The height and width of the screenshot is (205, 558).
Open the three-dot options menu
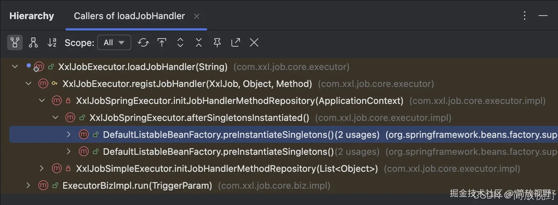(524, 16)
